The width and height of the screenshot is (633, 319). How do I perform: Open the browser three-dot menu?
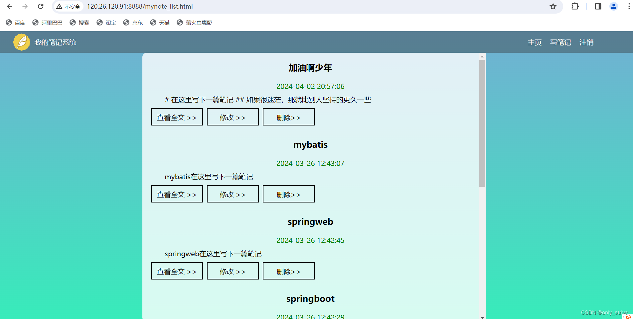tap(629, 6)
